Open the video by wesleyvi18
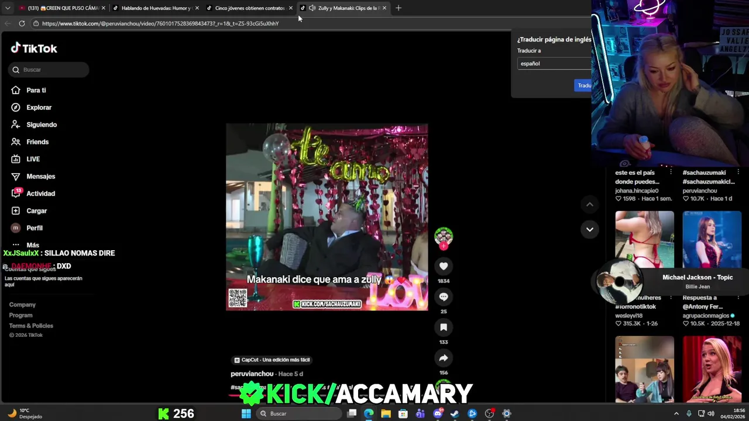 (x=628, y=316)
